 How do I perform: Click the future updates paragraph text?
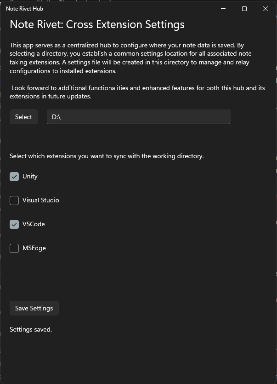[x=137, y=92]
